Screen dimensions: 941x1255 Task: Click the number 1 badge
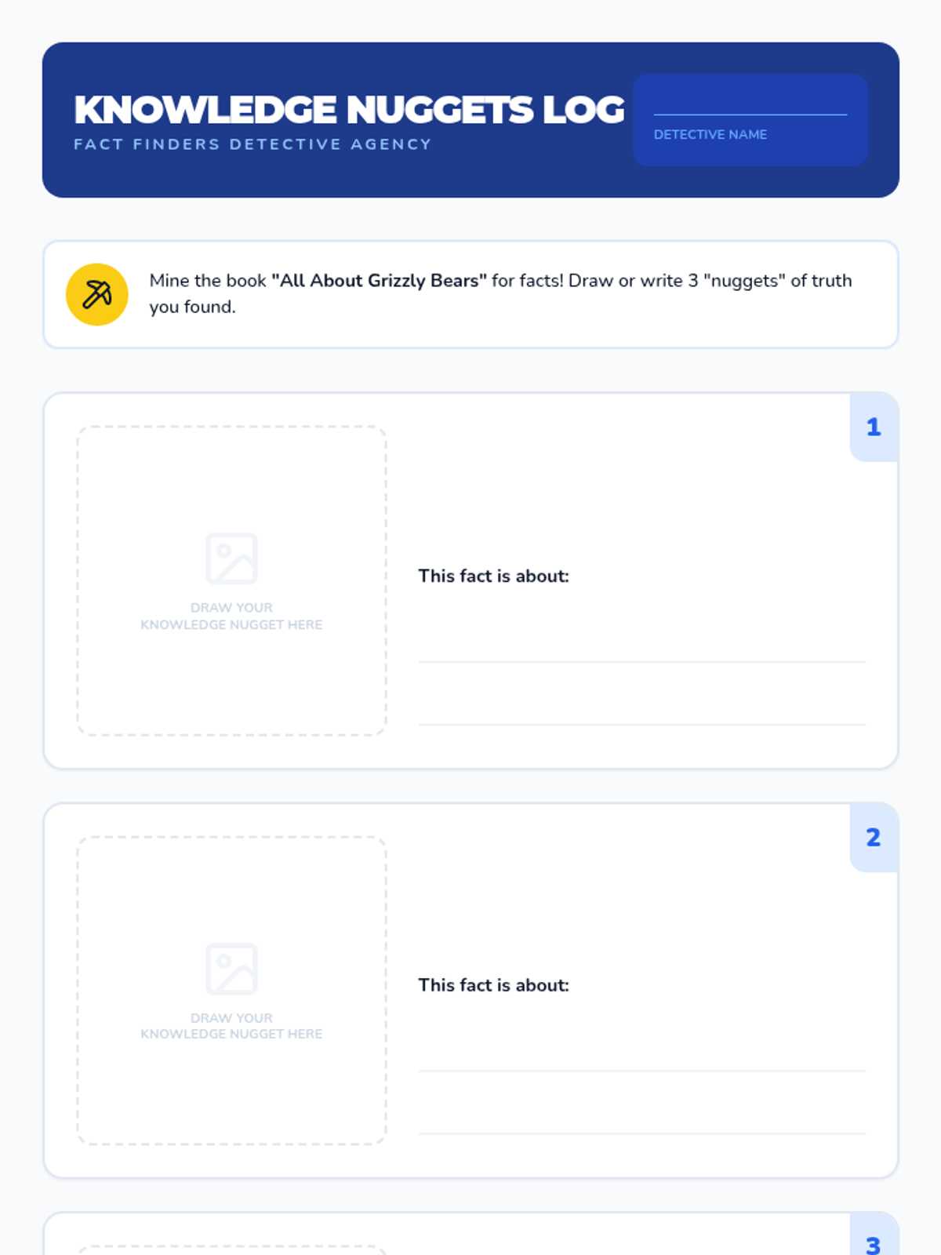pos(874,427)
